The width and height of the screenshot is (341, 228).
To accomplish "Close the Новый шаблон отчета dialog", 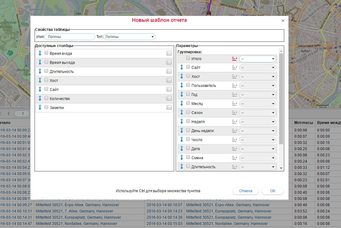I will pos(283,21).
